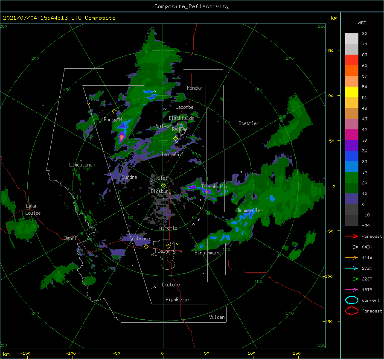Screen dimensions: 384x359
Task: Click the Didsbury town label
Action: 161,191
